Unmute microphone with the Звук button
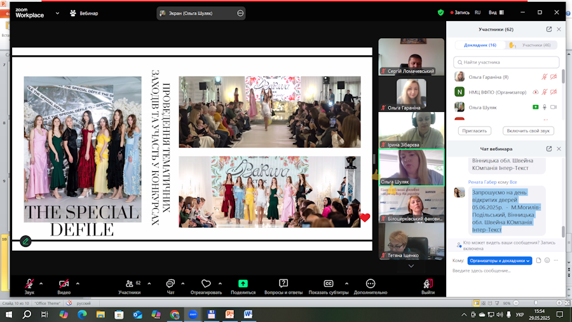The image size is (572, 322). 29,286
